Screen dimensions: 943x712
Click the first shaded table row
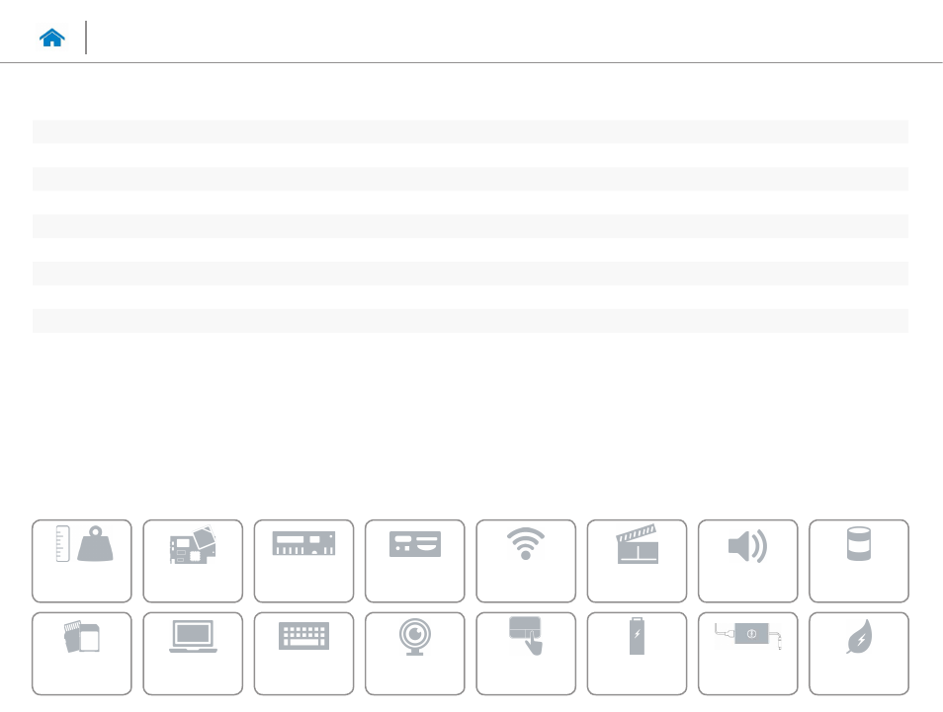click(471, 131)
